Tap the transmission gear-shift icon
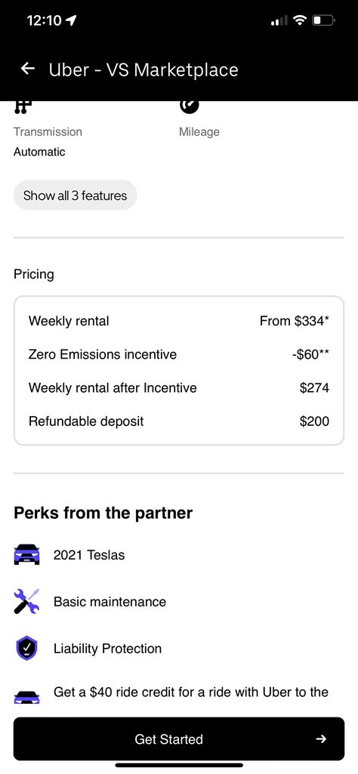 (23, 107)
